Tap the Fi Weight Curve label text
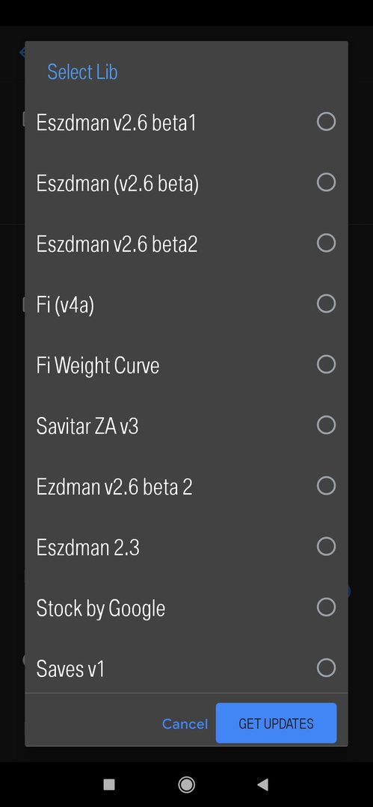The height and width of the screenshot is (807, 373). point(97,365)
